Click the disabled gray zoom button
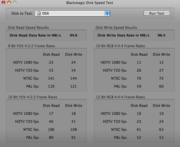Image resolution: width=180 pixels, height=147 pixels. point(15,3)
